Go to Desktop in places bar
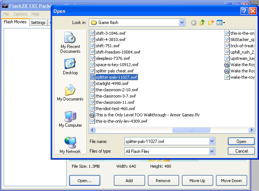Screen dimensions: 259x191 pos(70,66)
